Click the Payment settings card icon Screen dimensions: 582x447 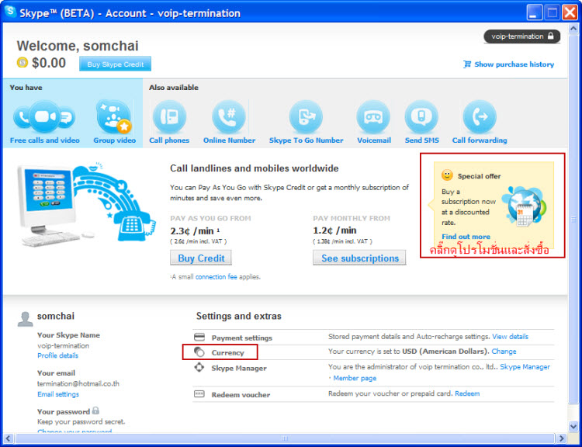click(199, 337)
